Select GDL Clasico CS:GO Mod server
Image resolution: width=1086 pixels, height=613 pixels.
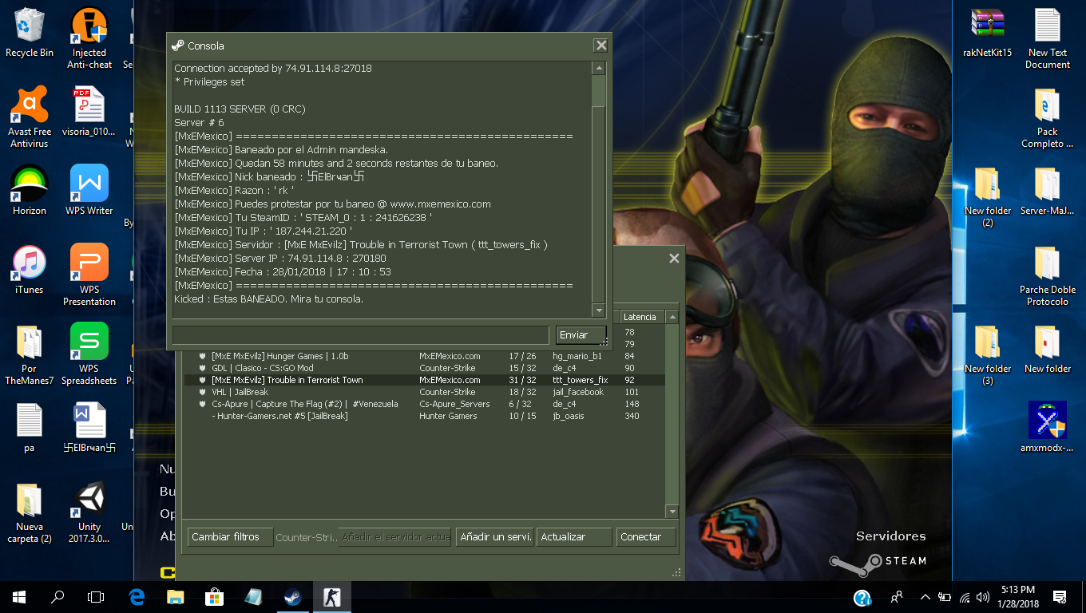coord(424,368)
